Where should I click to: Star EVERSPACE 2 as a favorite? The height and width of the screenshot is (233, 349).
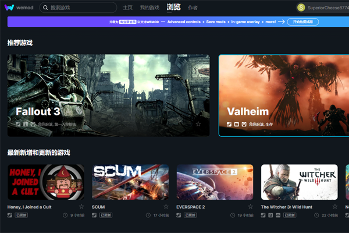[250, 206]
